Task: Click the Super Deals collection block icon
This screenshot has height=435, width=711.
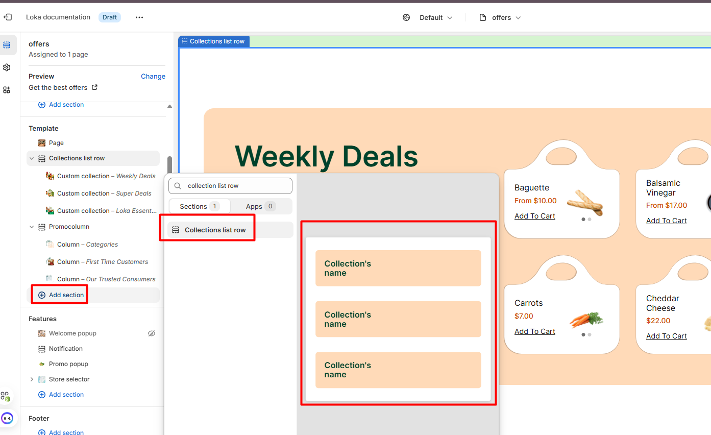Action: 50,194
